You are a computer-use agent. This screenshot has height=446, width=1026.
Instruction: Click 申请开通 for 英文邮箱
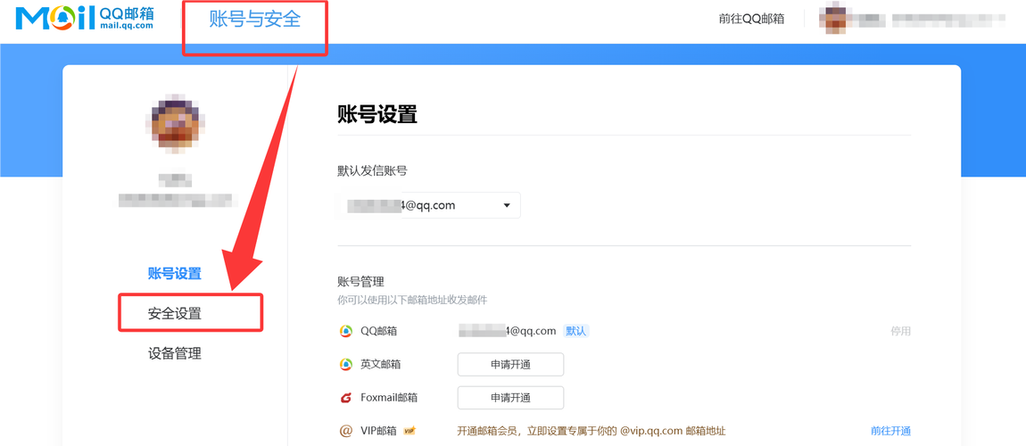(x=510, y=364)
